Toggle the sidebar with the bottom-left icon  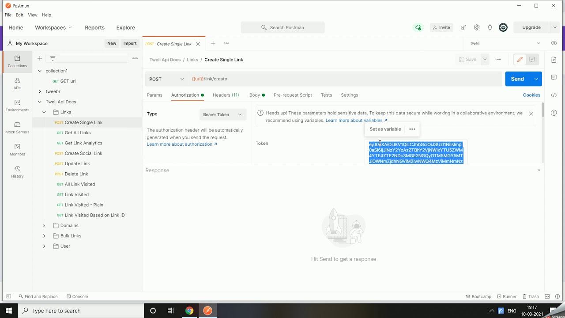point(8,296)
